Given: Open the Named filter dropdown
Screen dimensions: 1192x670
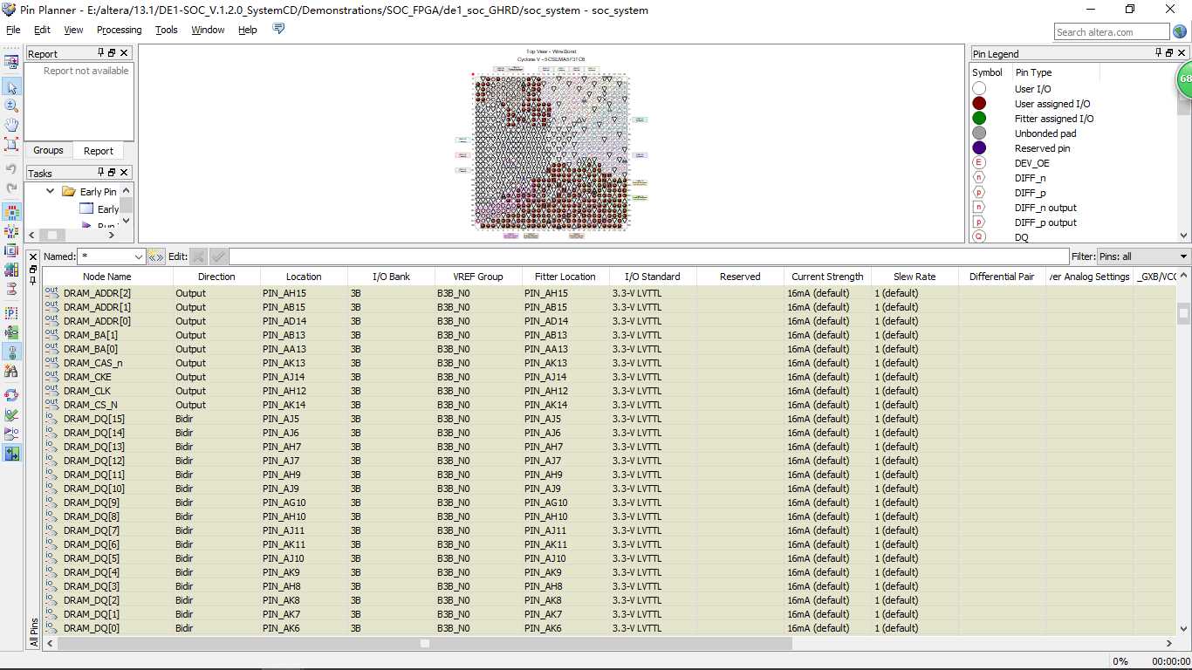Looking at the screenshot, I should coord(138,256).
